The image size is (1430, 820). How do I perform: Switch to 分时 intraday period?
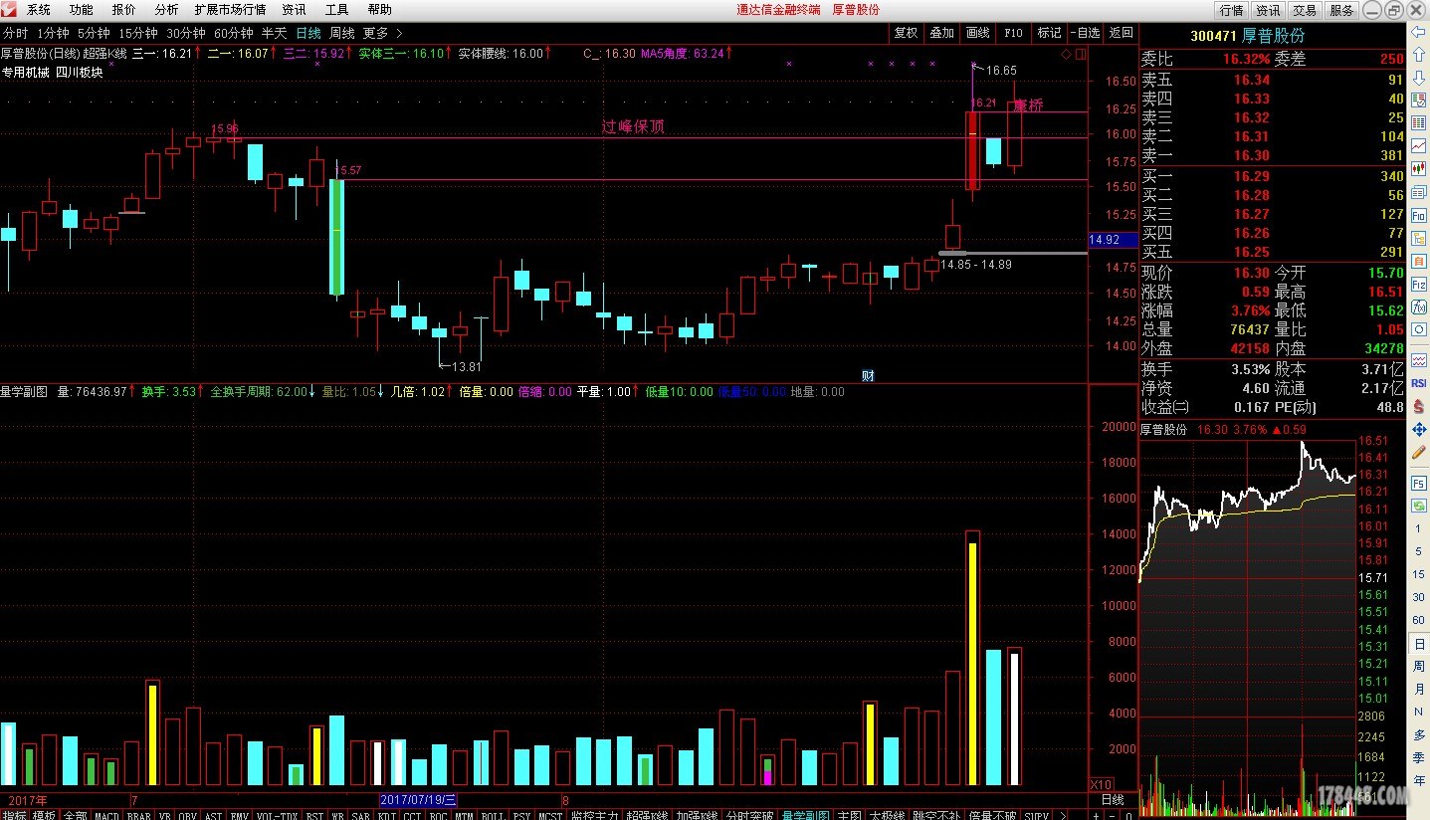click(16, 33)
